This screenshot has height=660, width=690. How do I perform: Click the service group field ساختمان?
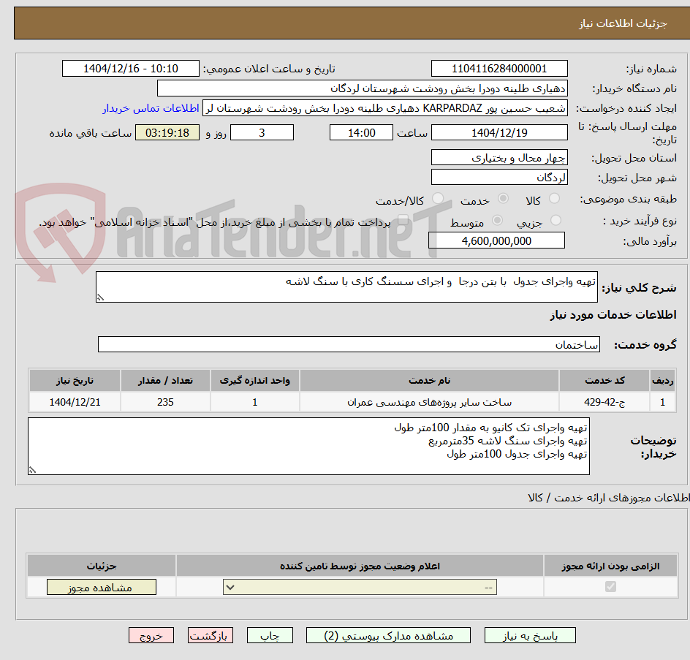click(x=349, y=344)
